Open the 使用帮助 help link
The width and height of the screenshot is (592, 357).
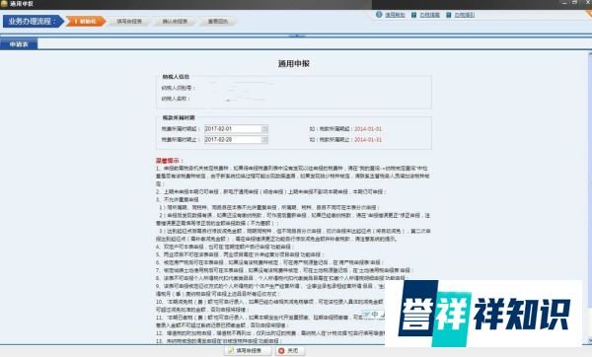pos(395,15)
